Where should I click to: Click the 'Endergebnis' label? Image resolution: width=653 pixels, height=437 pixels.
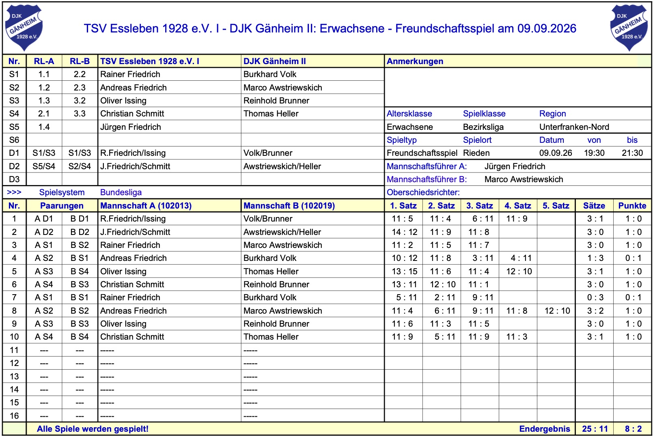545,429
